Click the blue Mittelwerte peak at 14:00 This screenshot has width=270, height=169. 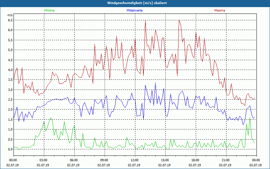(x=156, y=83)
